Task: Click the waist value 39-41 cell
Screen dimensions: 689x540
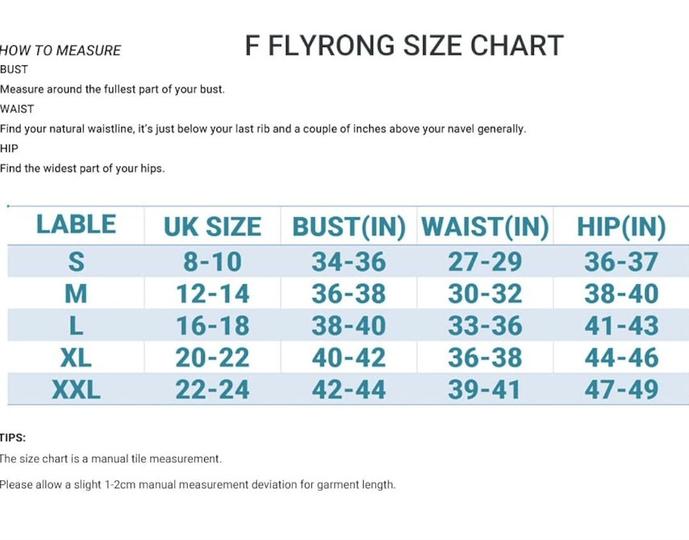Action: point(485,389)
